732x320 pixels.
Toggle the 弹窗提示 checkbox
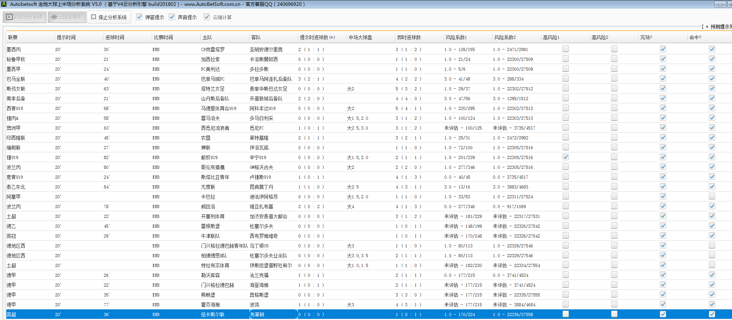139,17
